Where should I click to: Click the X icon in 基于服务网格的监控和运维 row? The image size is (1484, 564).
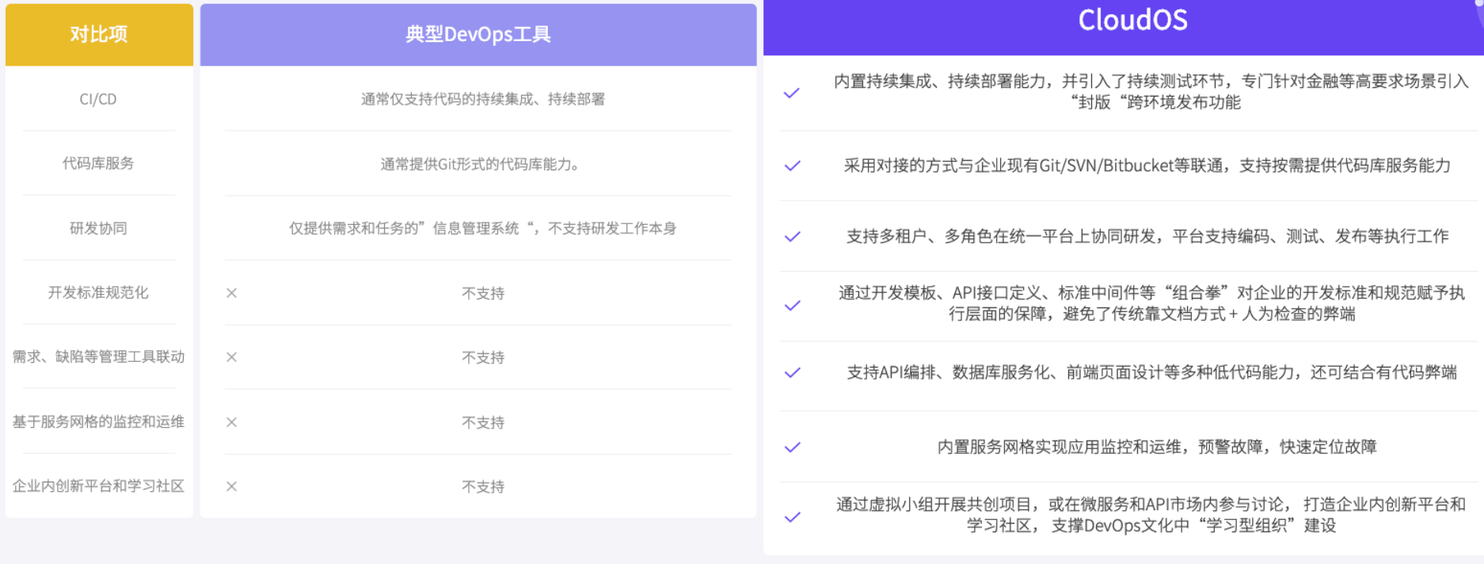point(231,422)
